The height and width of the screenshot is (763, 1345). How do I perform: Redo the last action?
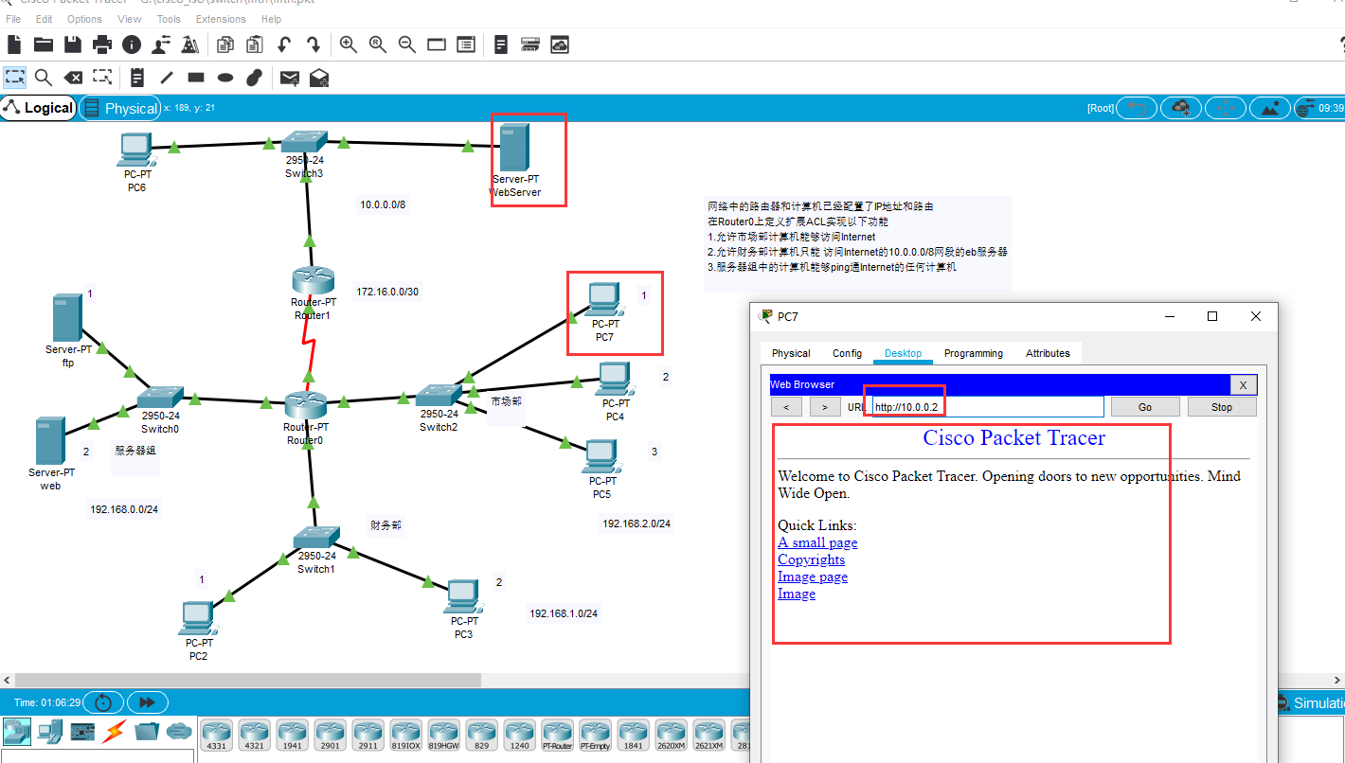pos(314,44)
